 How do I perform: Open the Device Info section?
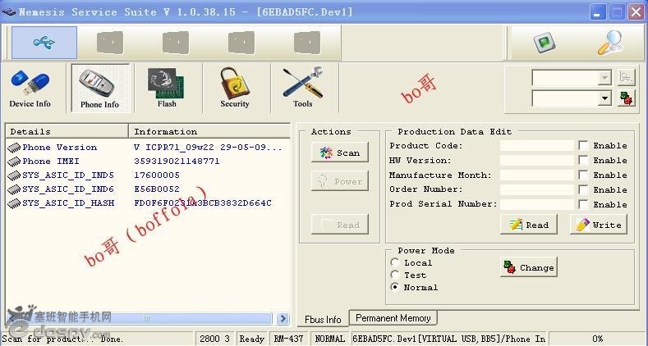[x=30, y=89]
